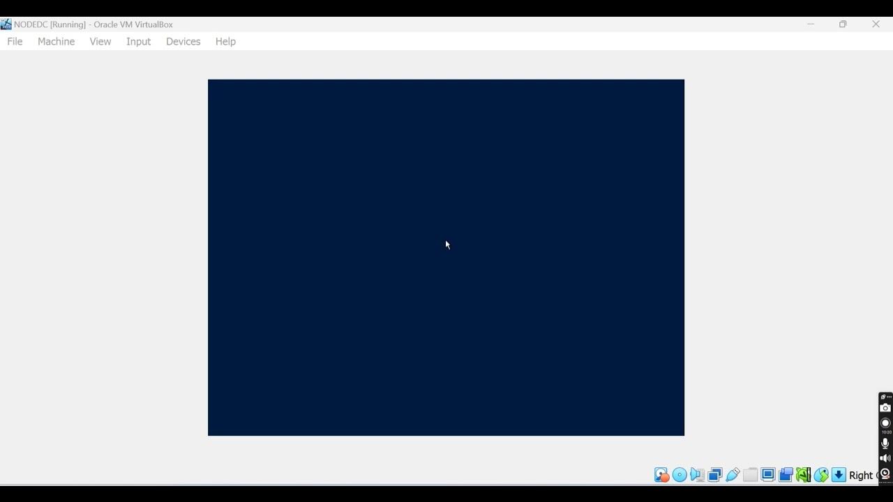Click the blue down-arrow keyboard capture icon
The image size is (893, 502).
pyautogui.click(x=839, y=476)
